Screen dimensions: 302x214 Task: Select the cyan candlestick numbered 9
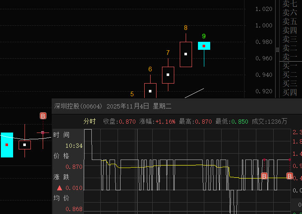(x=204, y=46)
